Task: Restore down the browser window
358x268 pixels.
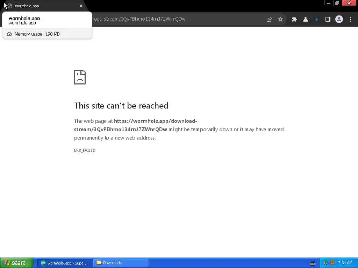Action: point(337,3)
